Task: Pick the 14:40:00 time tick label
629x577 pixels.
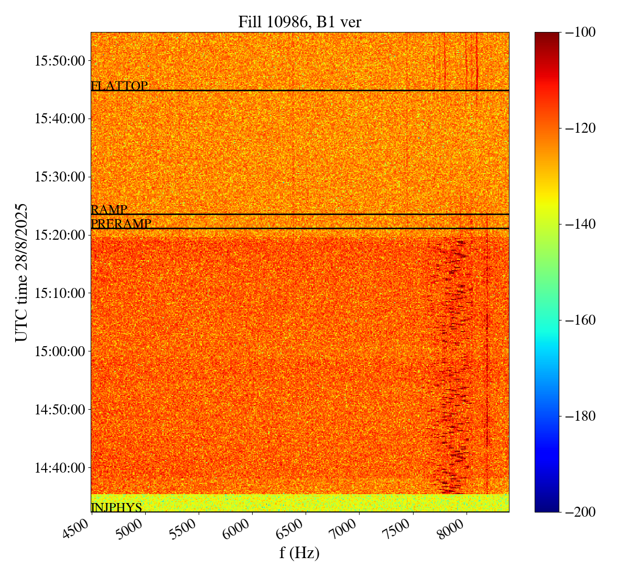Action: pyautogui.click(x=60, y=467)
